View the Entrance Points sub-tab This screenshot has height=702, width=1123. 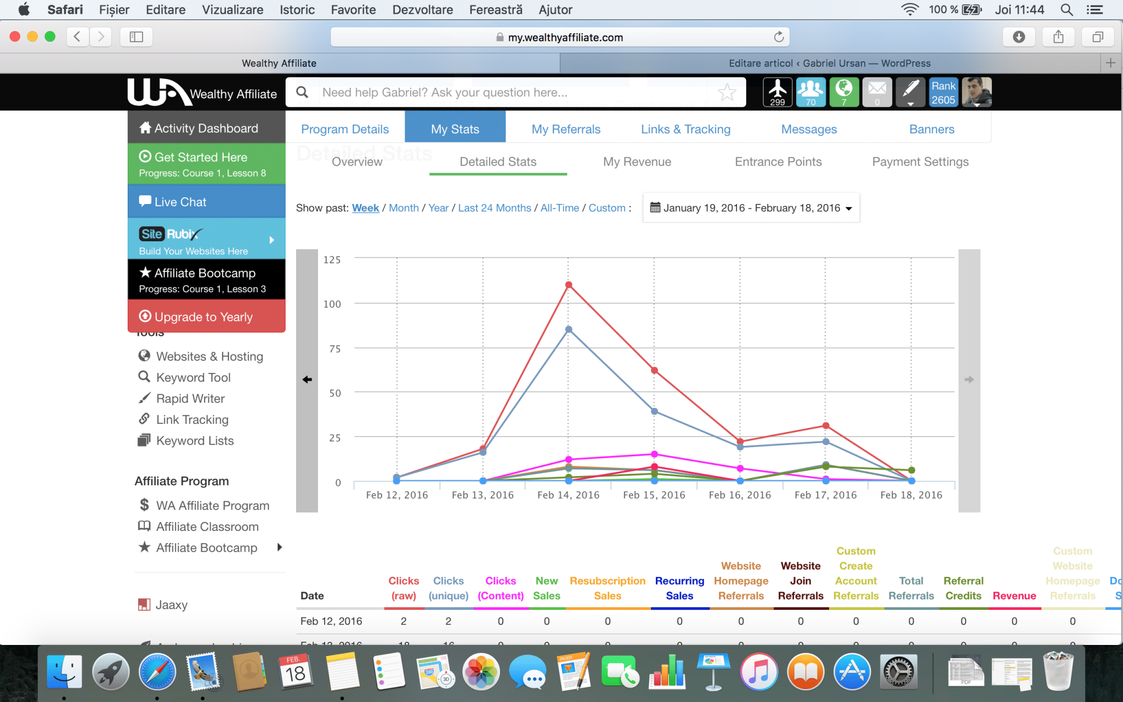tap(778, 162)
